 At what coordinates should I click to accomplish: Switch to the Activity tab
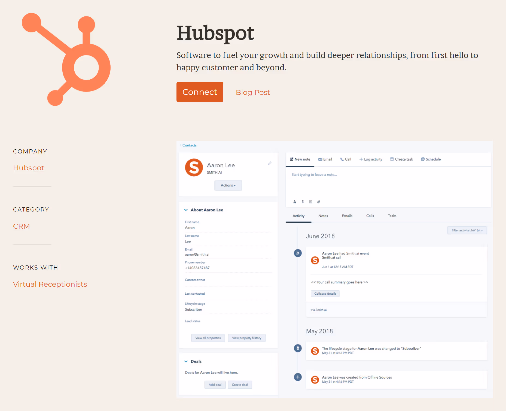[x=298, y=216]
